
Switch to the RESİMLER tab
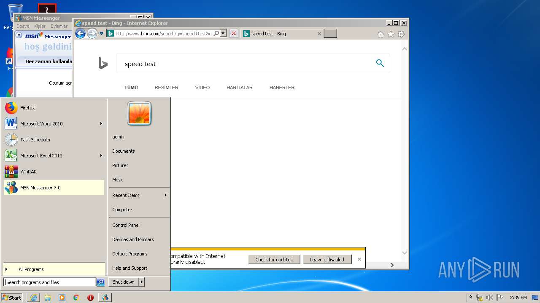point(166,88)
